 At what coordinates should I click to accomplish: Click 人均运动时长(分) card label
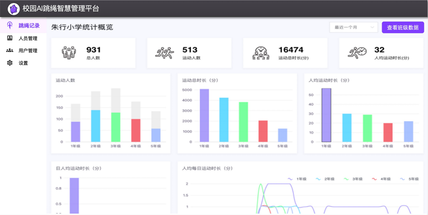coord(392,58)
